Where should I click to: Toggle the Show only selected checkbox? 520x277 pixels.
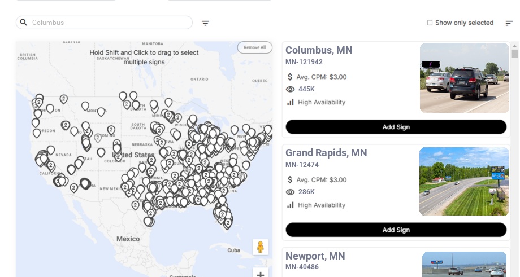(430, 23)
